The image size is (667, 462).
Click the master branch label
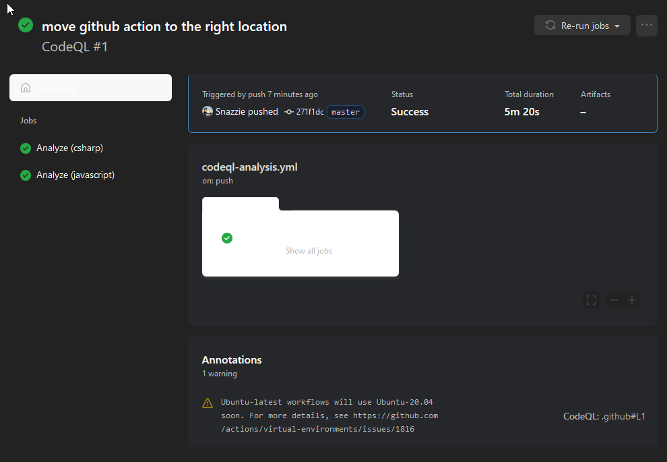point(346,112)
